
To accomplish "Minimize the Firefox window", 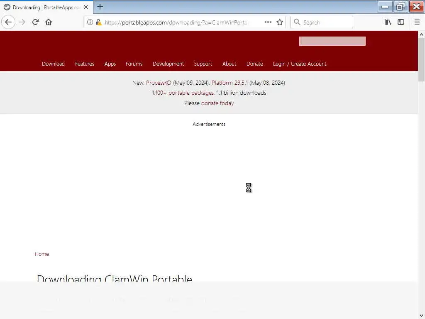I will coord(385,7).
